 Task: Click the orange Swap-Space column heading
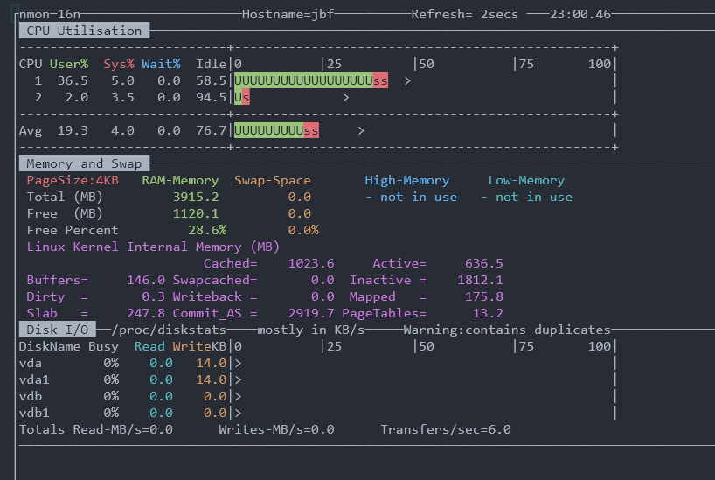coord(273,180)
